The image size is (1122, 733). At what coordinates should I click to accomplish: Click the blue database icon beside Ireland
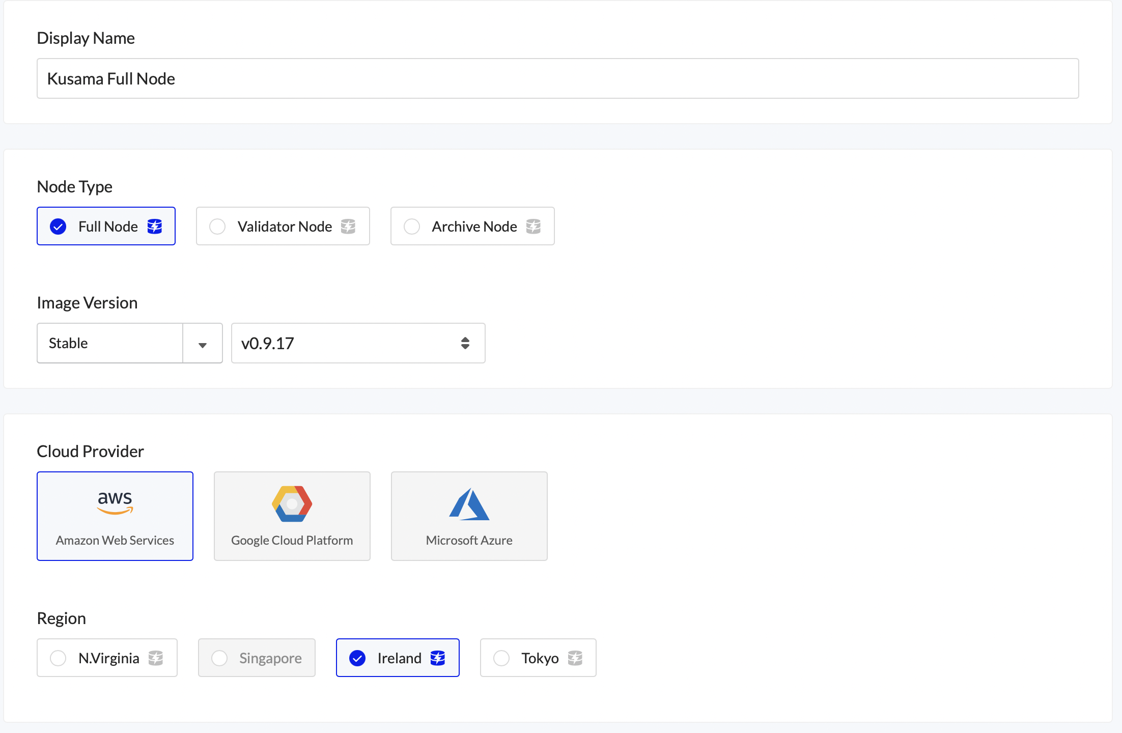point(438,658)
